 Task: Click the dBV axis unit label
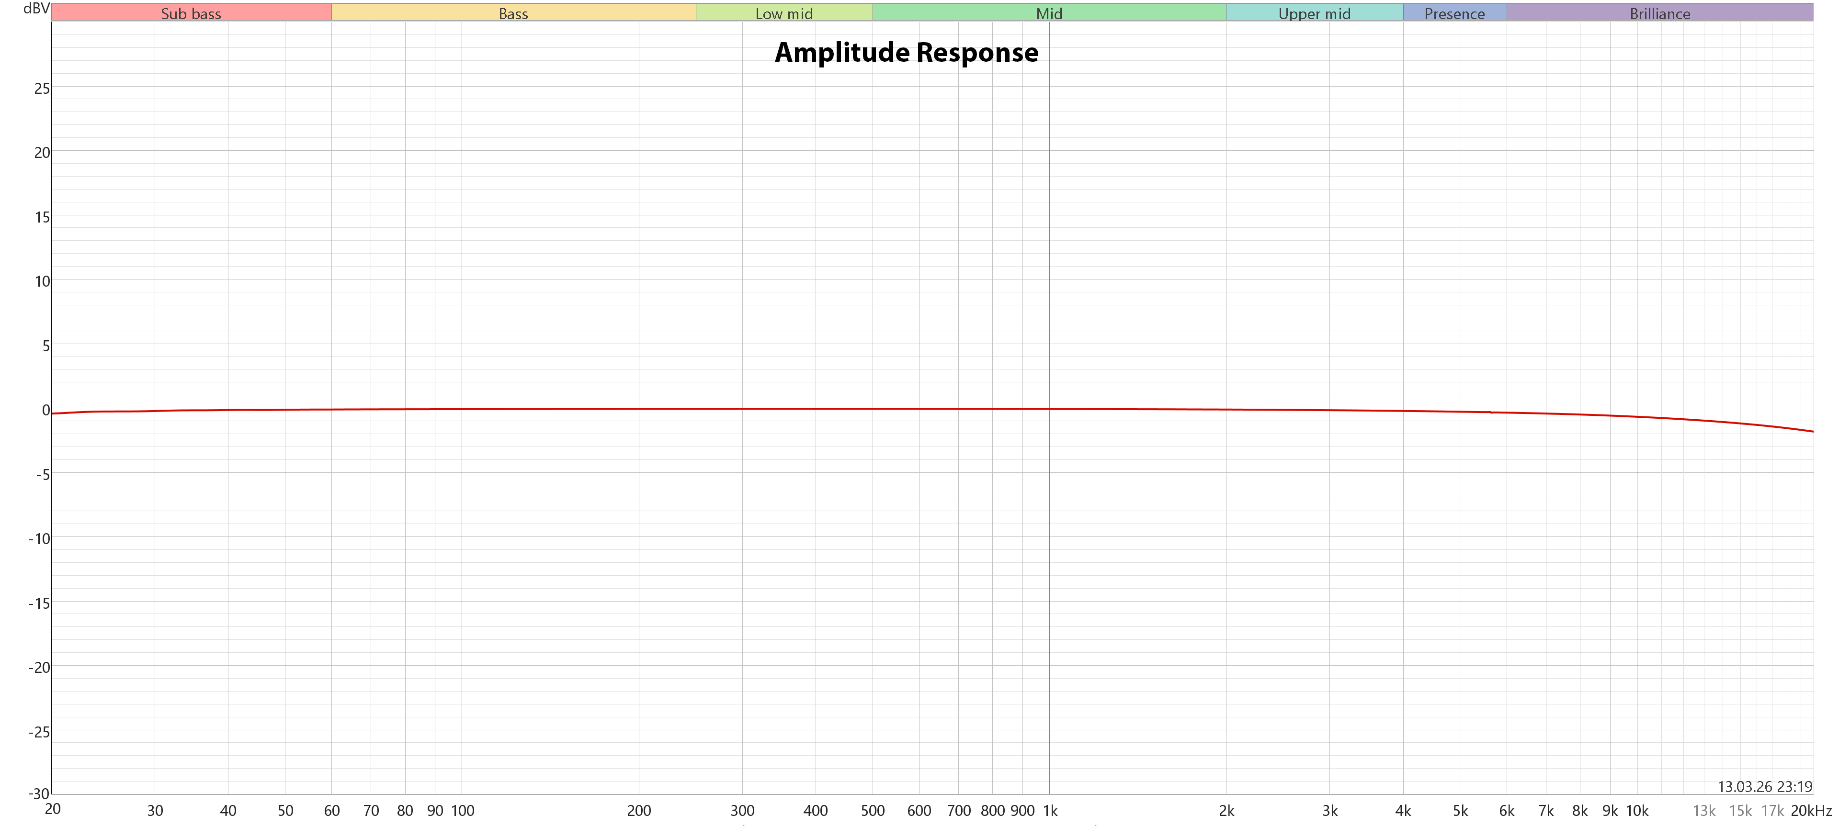(x=36, y=9)
